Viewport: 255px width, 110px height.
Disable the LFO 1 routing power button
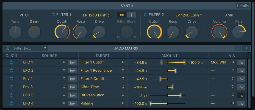point(11,62)
